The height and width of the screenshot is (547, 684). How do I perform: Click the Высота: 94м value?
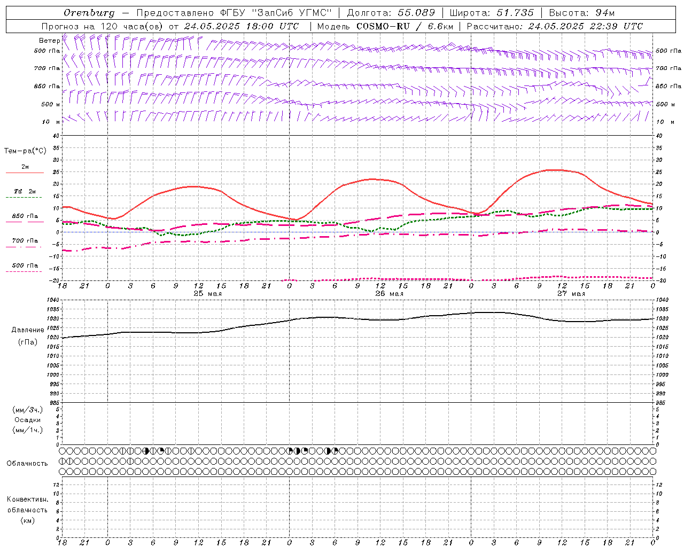[x=582, y=13]
